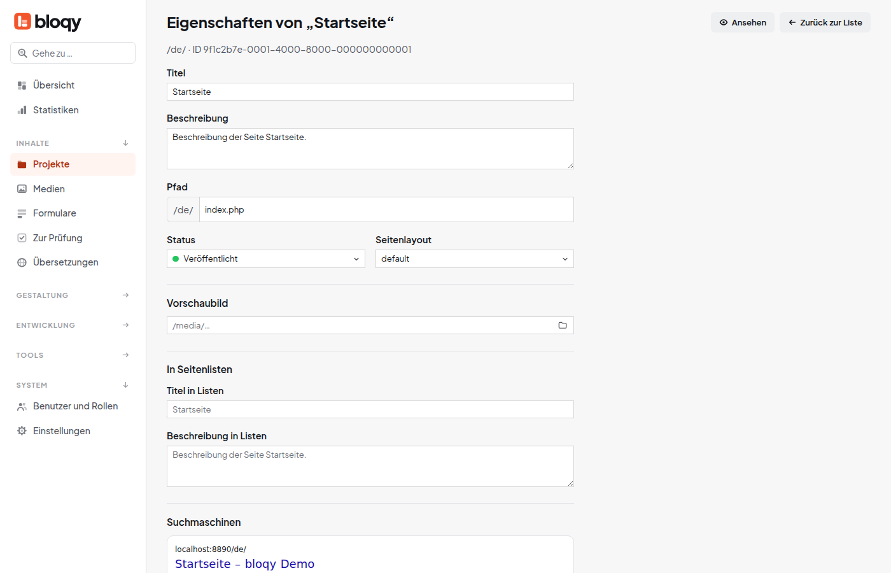Open Übersicht in the sidebar

tap(73, 85)
